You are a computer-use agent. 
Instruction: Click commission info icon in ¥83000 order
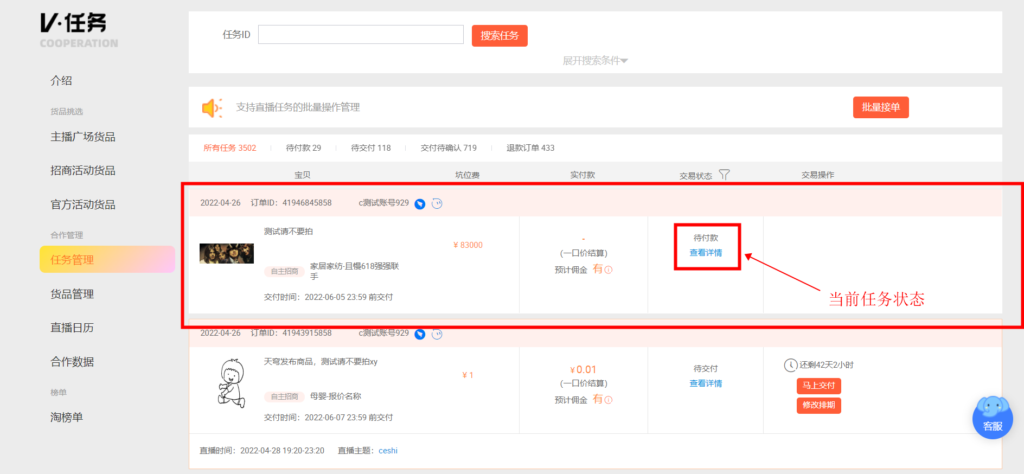609,270
